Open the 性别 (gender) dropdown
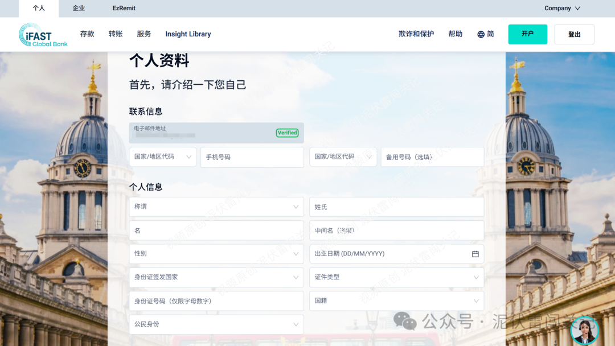Image resolution: width=615 pixels, height=346 pixels. (216, 254)
